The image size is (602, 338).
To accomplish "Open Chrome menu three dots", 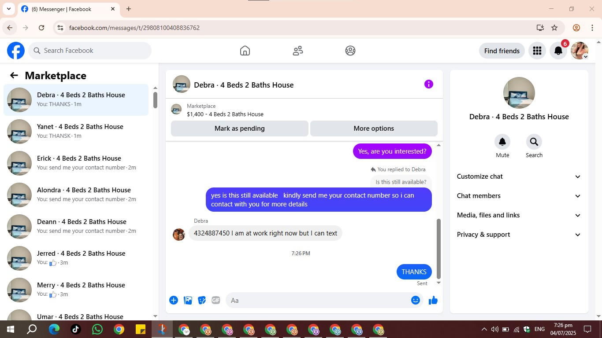I will click(x=592, y=28).
